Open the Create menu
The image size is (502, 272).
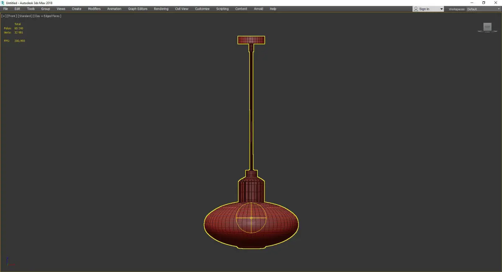pos(77,9)
